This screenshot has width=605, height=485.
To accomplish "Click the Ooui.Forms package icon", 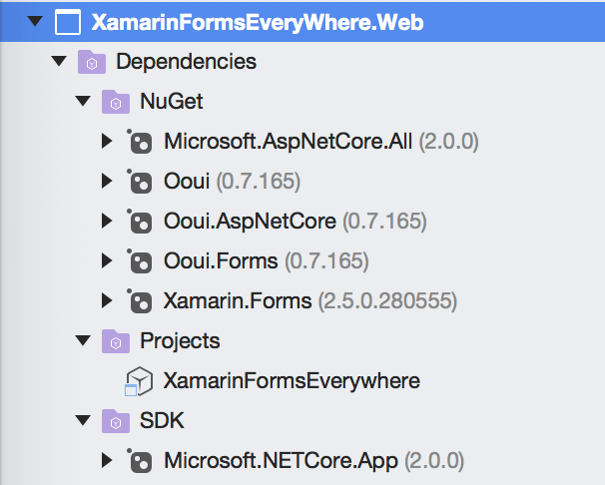I will tap(140, 261).
